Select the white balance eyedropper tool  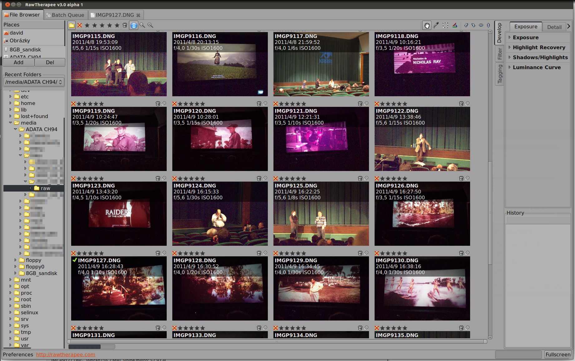click(436, 25)
